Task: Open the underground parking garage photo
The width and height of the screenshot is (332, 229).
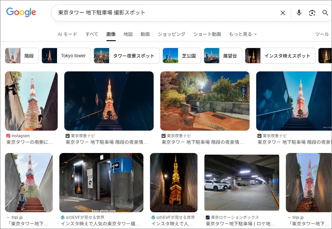Action: pyautogui.click(x=242, y=183)
